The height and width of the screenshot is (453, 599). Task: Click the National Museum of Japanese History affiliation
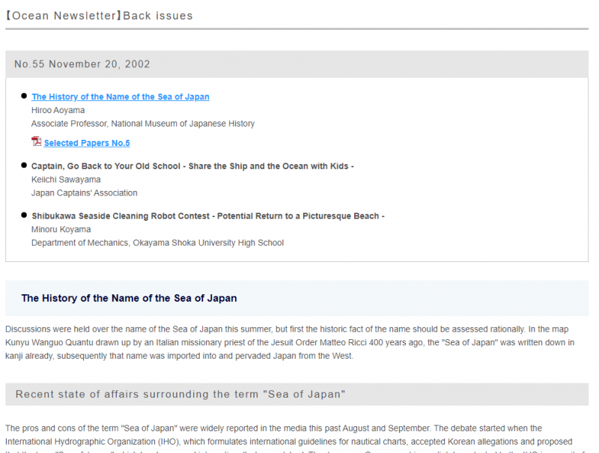click(x=142, y=124)
